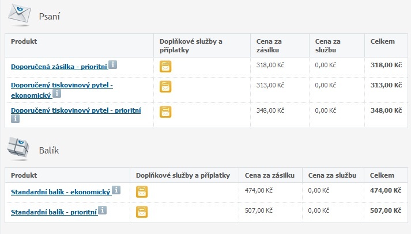Open additional services for tiskovinový pytel - ekonomický
The height and width of the screenshot is (234, 411).
[x=165, y=87]
